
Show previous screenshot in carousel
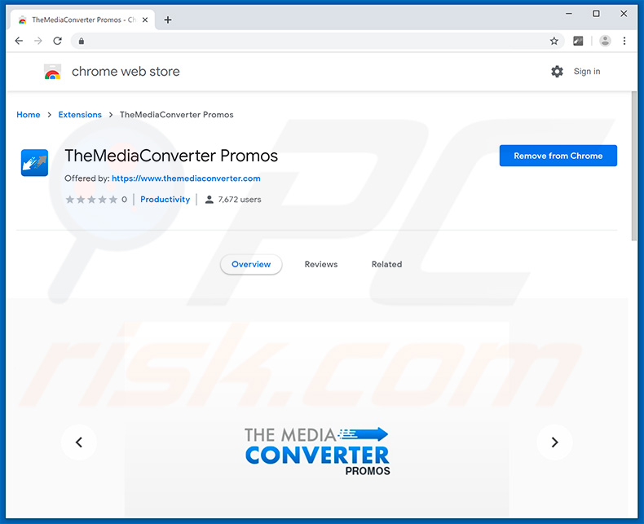pyautogui.click(x=79, y=443)
